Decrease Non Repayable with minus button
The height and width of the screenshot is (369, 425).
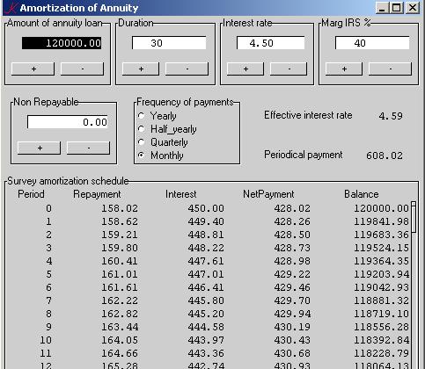click(88, 148)
